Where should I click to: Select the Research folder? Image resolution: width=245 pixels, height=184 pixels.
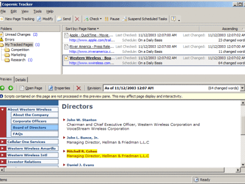point(18,60)
